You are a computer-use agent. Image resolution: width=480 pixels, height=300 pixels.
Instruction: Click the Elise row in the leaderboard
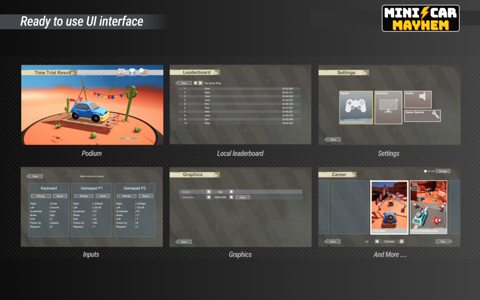[240, 123]
